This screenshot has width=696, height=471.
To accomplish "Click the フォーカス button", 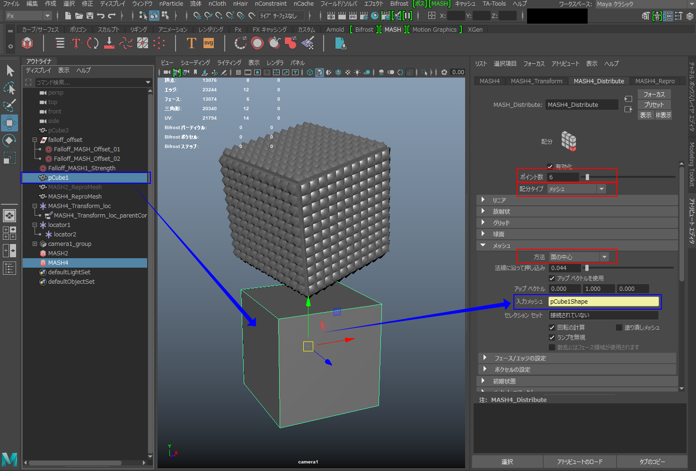I will click(654, 95).
